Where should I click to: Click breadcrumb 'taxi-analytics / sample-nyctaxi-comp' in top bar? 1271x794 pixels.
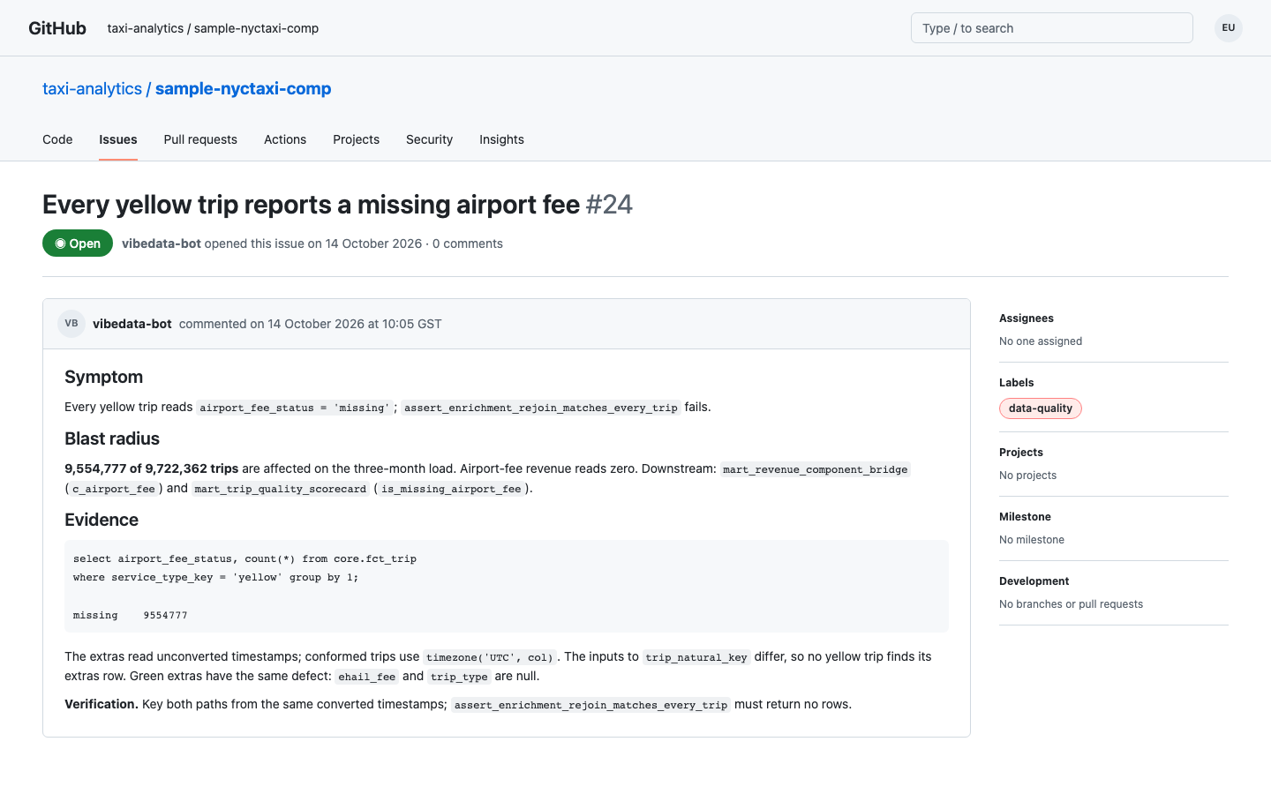pos(213,28)
